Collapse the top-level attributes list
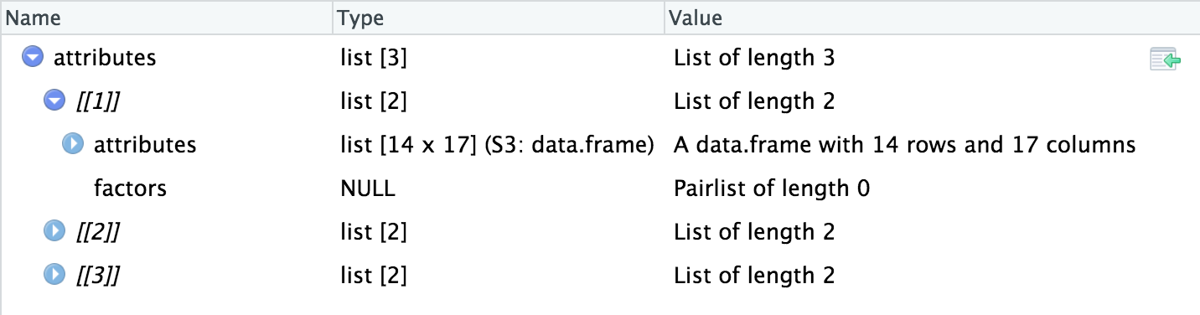 click(33, 58)
